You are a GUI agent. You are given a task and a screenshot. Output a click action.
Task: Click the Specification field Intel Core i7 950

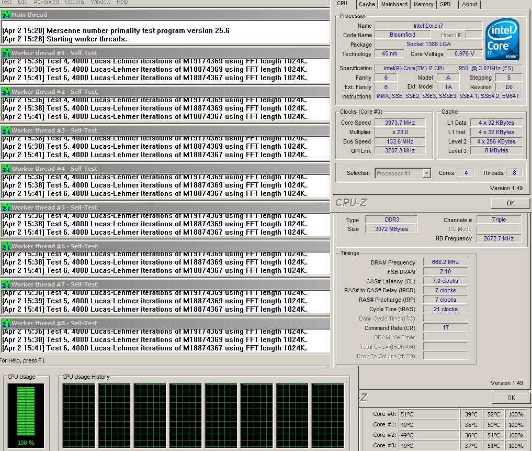tap(448, 68)
